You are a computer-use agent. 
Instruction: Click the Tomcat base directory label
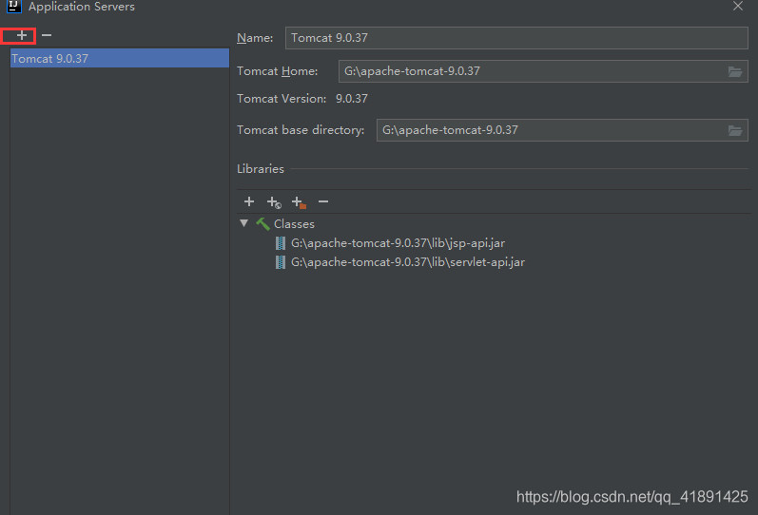pyautogui.click(x=301, y=130)
